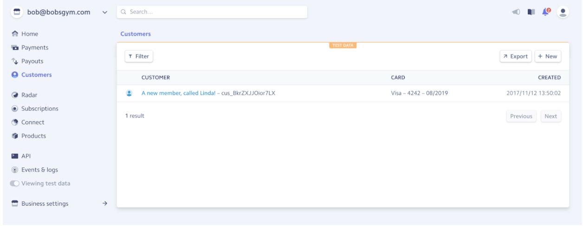Click the Events & logs icon
583x226 pixels.
[x=15, y=170]
